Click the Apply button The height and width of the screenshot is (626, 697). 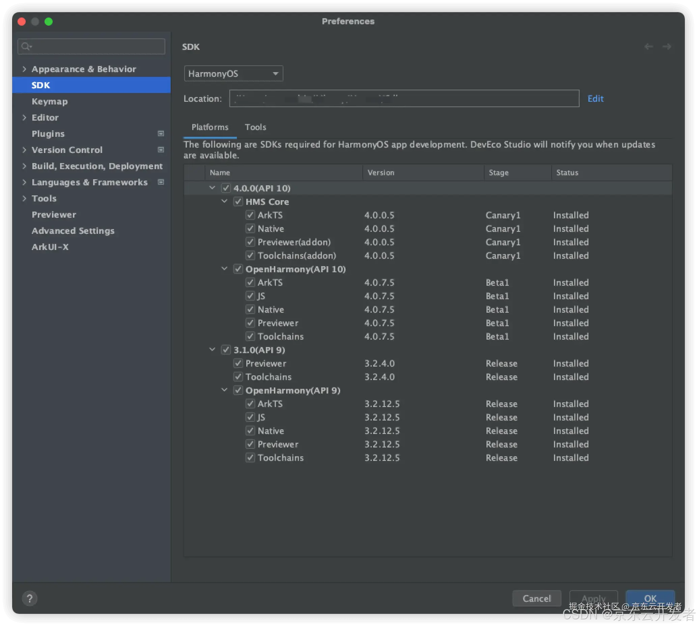pyautogui.click(x=593, y=598)
